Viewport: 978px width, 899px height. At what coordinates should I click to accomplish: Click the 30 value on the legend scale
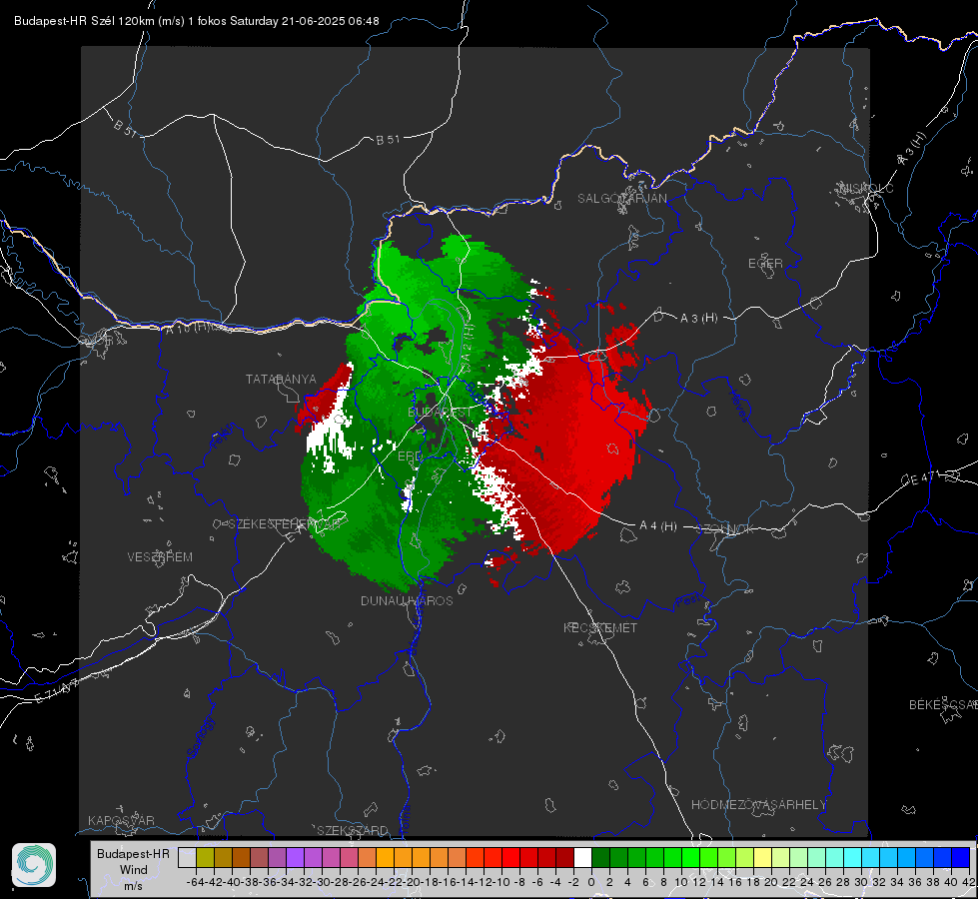(x=861, y=882)
